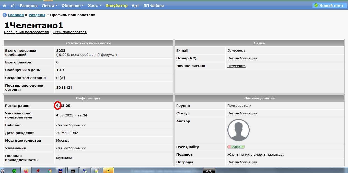Click the Москва residence value

tap(63, 141)
